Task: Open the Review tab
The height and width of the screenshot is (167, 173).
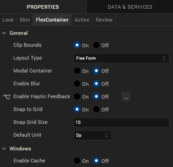Action: click(104, 20)
